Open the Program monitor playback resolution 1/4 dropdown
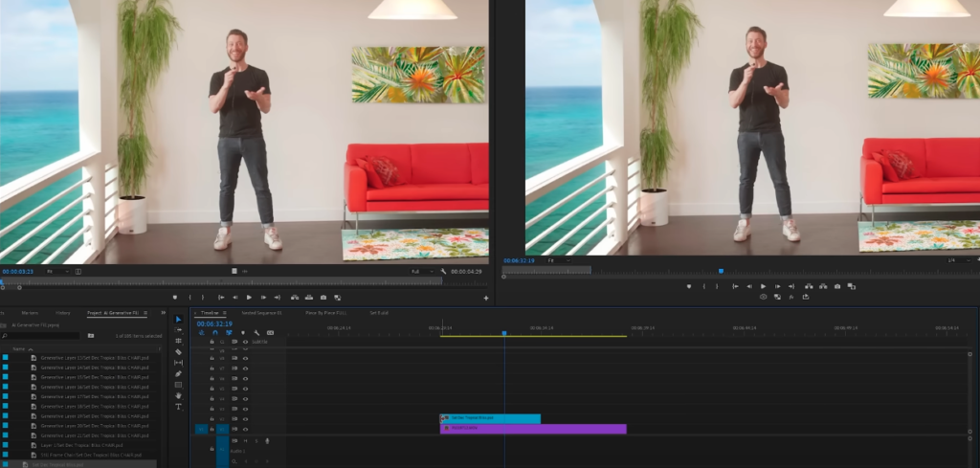980x468 pixels. [x=953, y=259]
